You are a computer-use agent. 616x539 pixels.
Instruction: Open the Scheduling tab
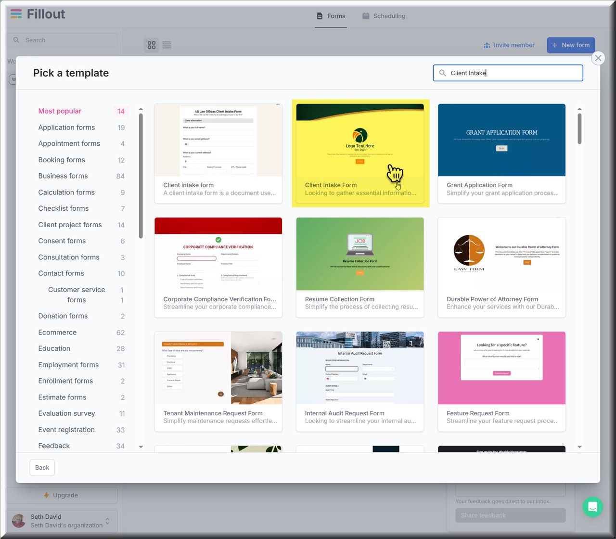(384, 16)
